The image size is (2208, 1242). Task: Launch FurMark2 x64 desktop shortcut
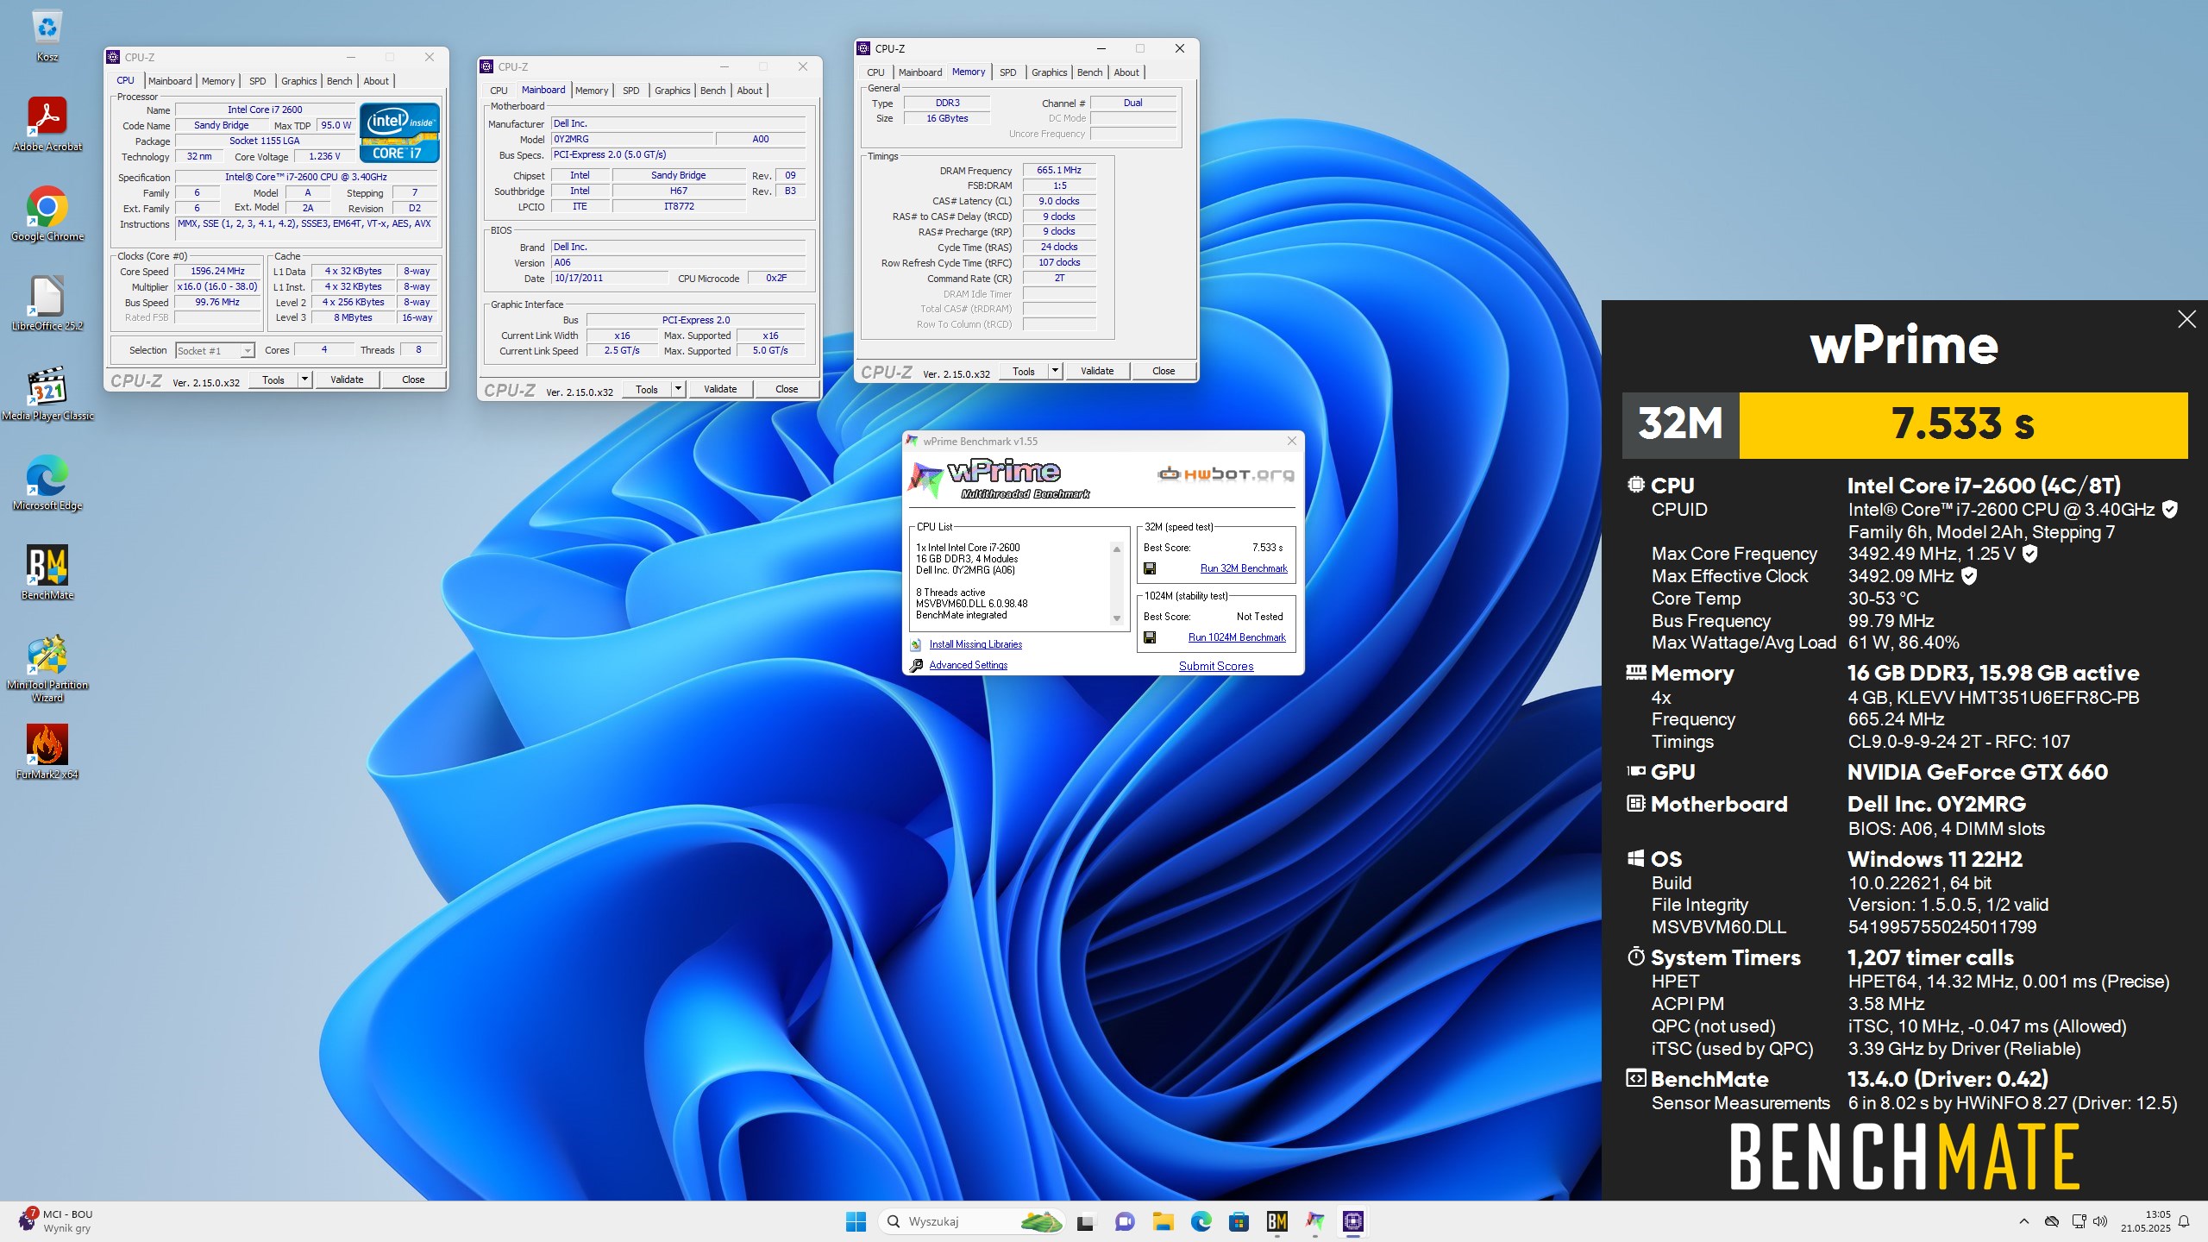[x=47, y=753]
